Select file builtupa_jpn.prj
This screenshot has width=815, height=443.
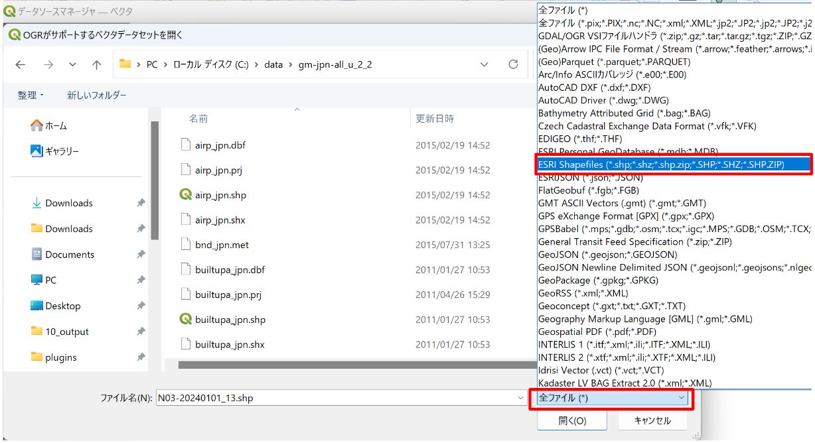point(228,294)
